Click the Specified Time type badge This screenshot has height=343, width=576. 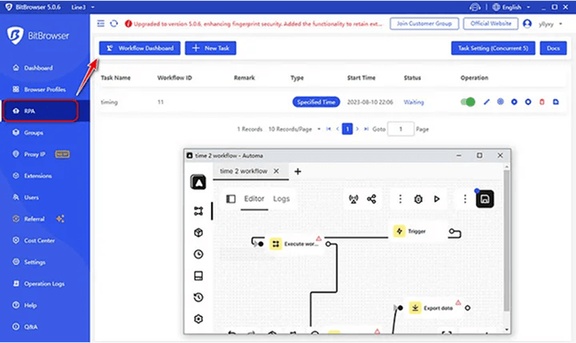click(x=316, y=102)
